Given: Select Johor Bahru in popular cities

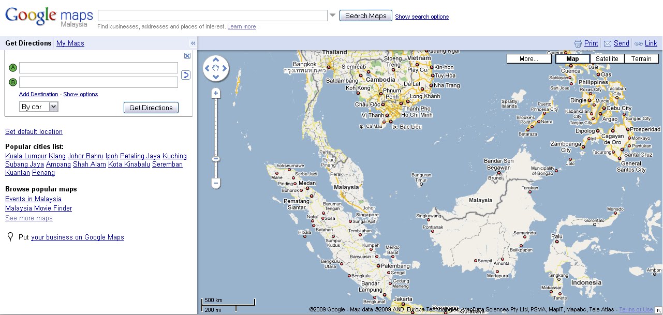Looking at the screenshot, I should tap(85, 156).
